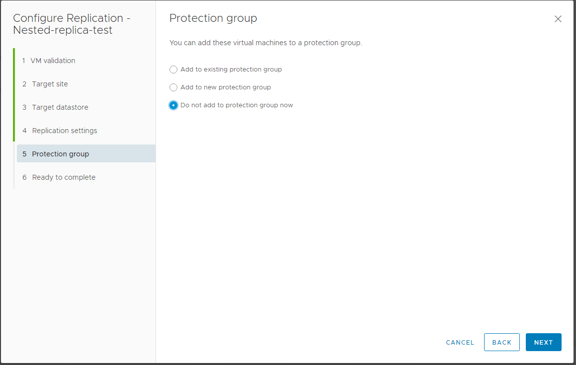Click the step number 6 in sidebar
The width and height of the screenshot is (576, 365).
click(24, 177)
